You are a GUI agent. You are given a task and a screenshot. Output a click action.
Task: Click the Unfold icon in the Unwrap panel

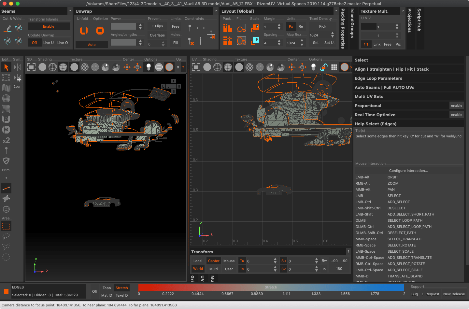[x=84, y=31]
